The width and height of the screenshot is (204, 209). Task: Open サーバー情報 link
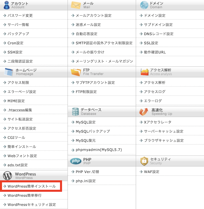pos(18,25)
